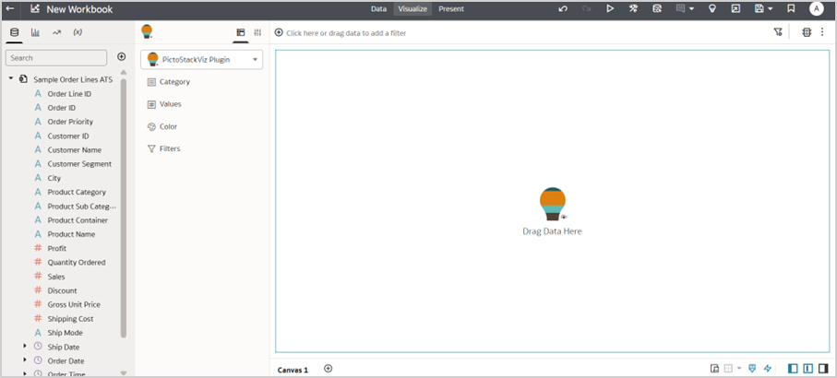Screen dimensions: 837x378
Task: Select the Product Category field
Action: [x=77, y=192]
